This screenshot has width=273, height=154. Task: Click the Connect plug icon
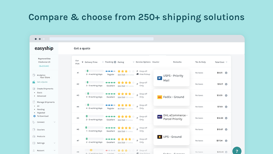coord(34,122)
